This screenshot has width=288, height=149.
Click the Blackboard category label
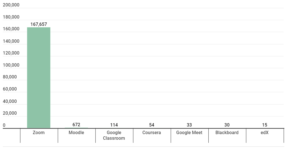[227, 132]
